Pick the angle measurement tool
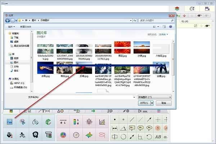Viewport: 216px width, 144px height. 123,128
